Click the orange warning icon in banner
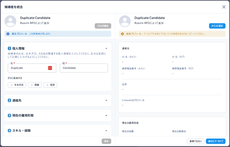The image size is (230, 147). (122, 34)
